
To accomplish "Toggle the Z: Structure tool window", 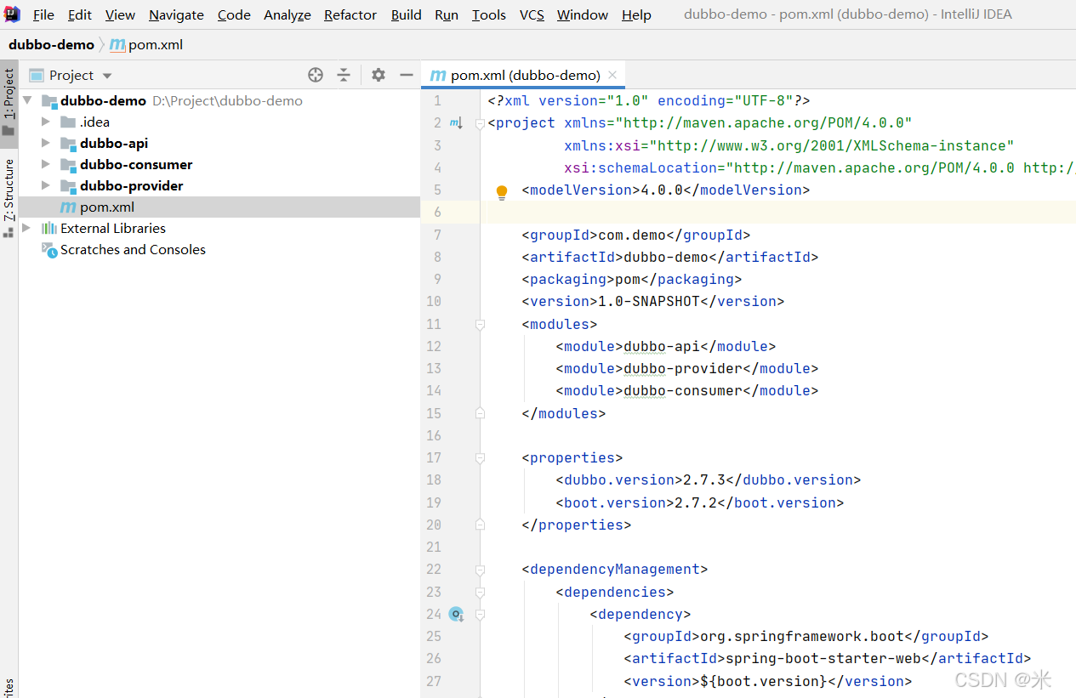I will [x=9, y=197].
